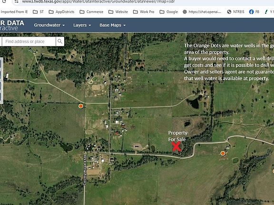274x205 pixels.
Task: Open the chat.openai bookmark
Action: (x=202, y=12)
